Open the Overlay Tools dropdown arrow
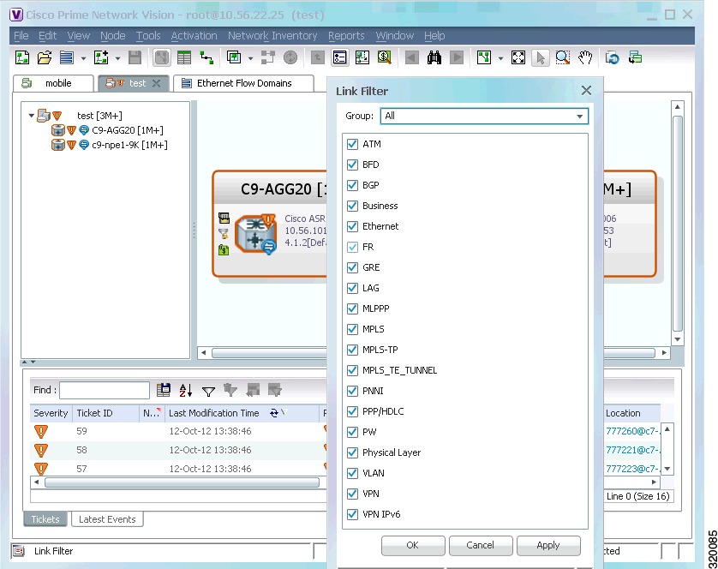 tap(250, 58)
